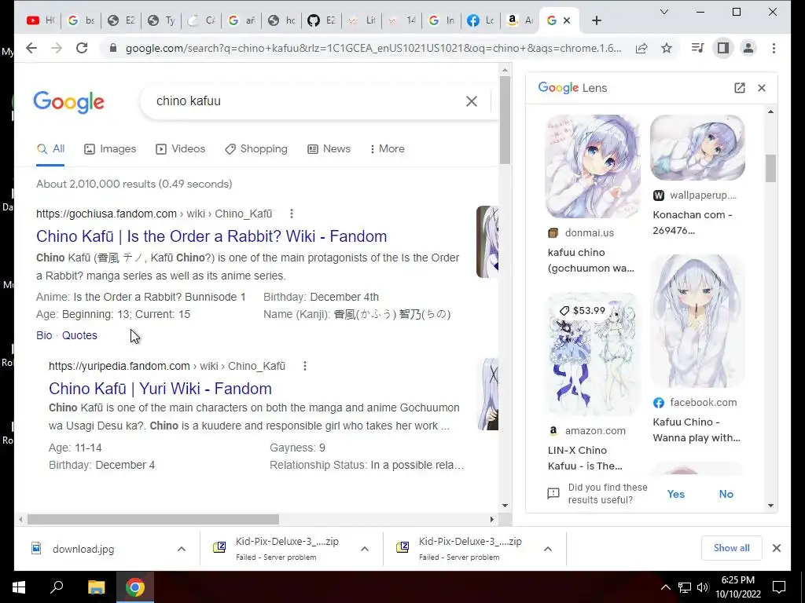Switch to the GitHub tab
The width and height of the screenshot is (805, 603).
tap(322, 20)
